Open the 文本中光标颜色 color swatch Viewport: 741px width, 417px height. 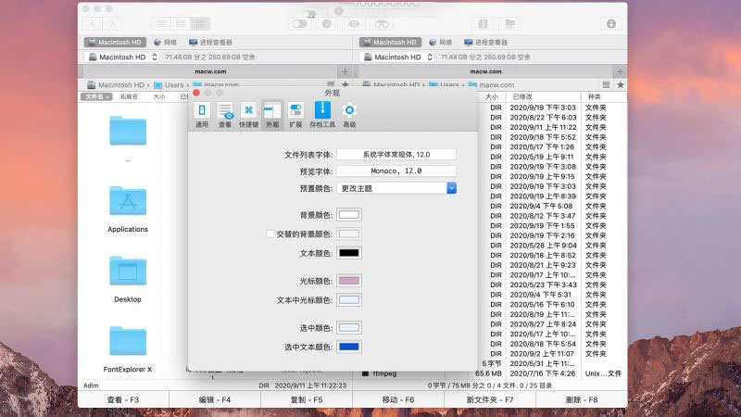tap(349, 300)
